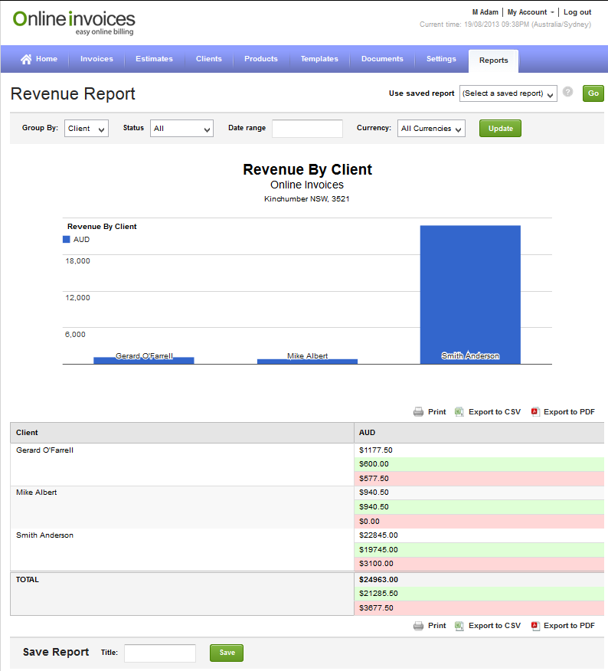Click the top Export to CSV icon
The image size is (608, 671).
[459, 412]
